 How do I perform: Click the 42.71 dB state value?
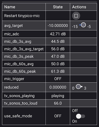pyautogui.click(x=58, y=34)
